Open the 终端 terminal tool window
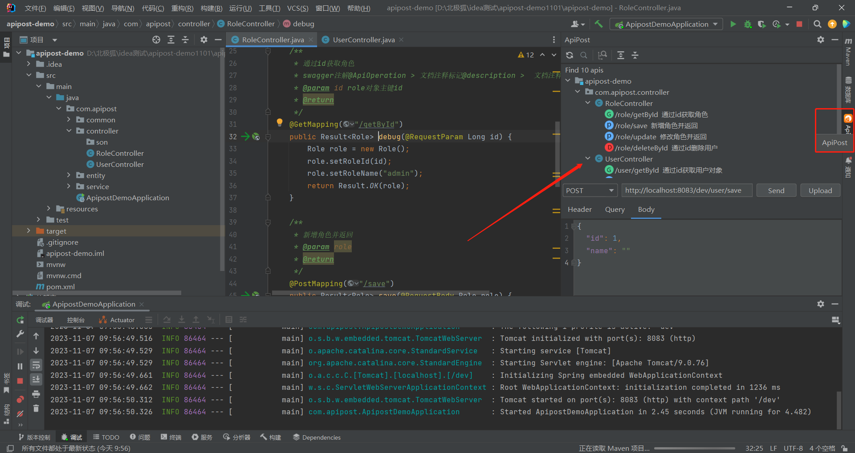The height and width of the screenshot is (453, 855). click(x=171, y=437)
